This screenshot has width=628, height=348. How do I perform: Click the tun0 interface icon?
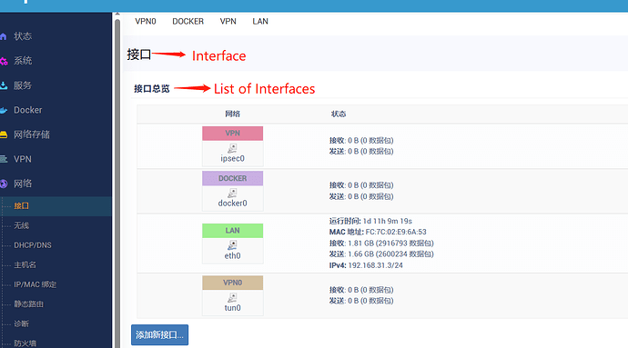pyautogui.click(x=232, y=298)
